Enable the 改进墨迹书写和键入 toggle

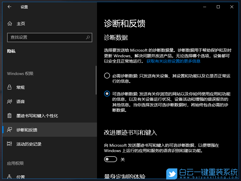tap(110, 159)
